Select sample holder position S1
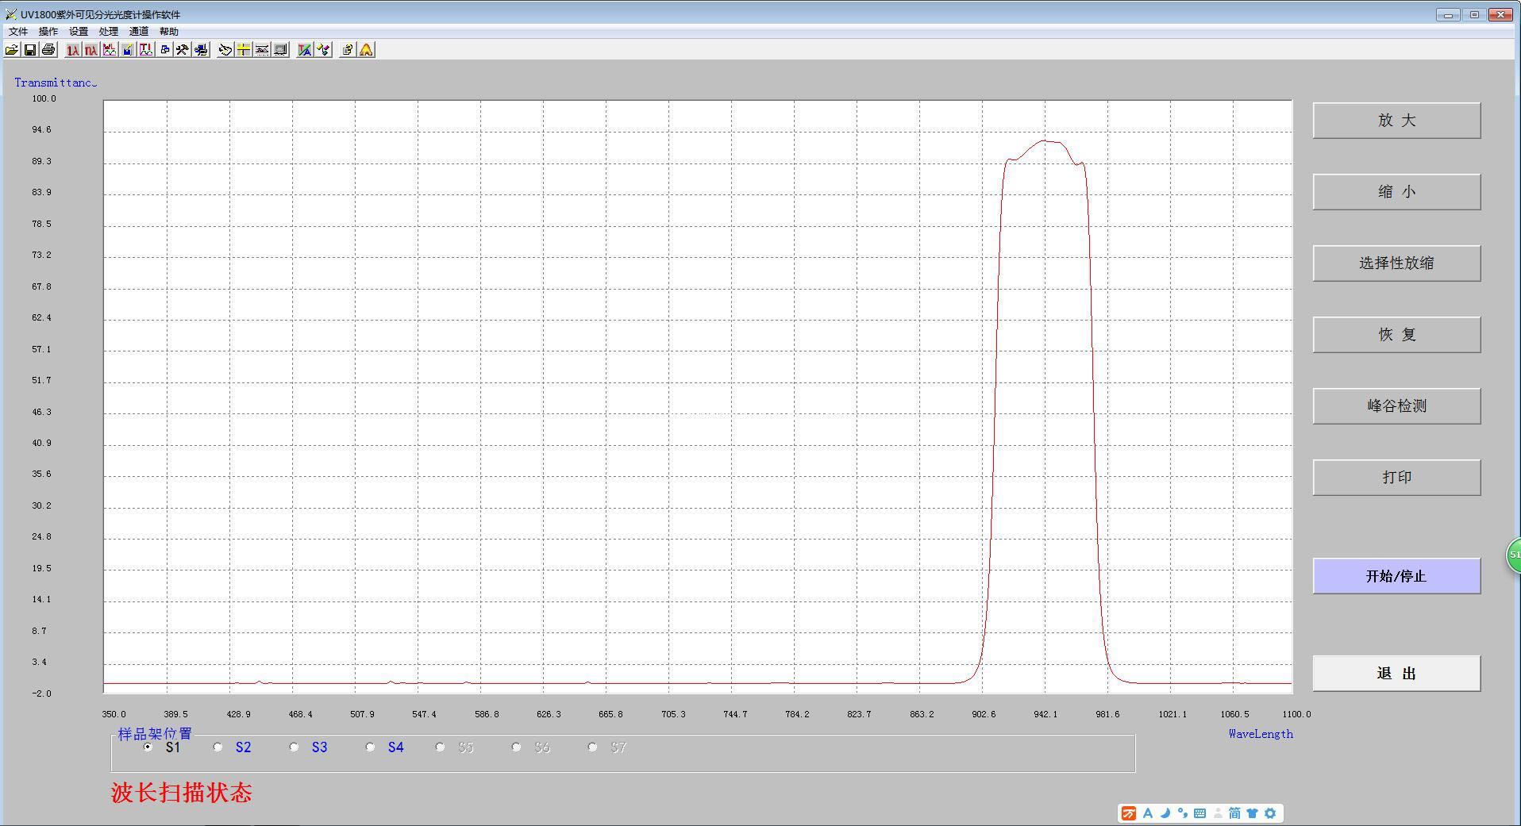The image size is (1521, 826). click(x=148, y=747)
